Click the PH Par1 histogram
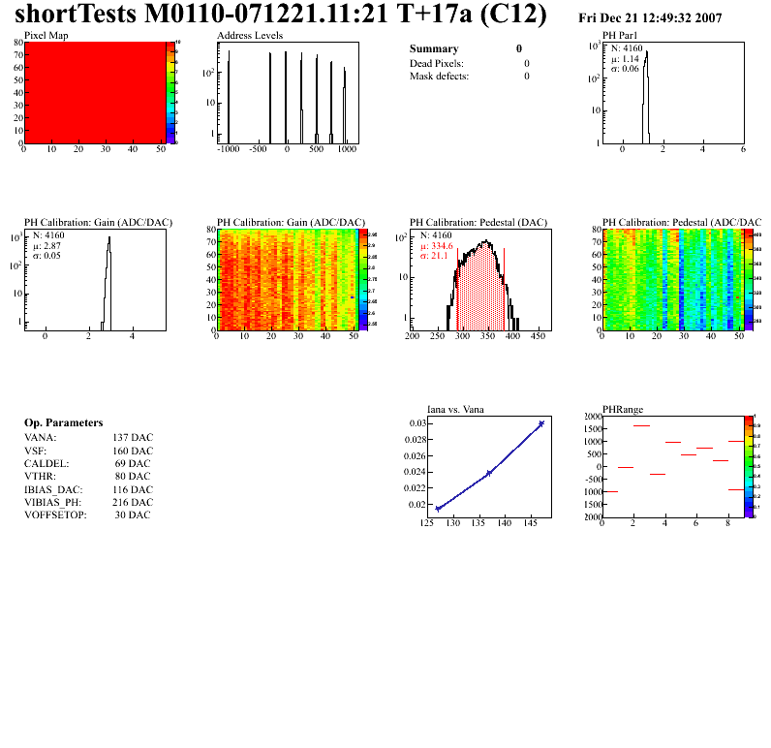 [x=673, y=93]
